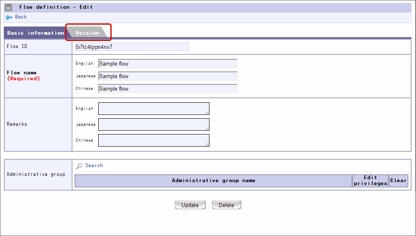Open the Basic information tab

click(x=36, y=33)
